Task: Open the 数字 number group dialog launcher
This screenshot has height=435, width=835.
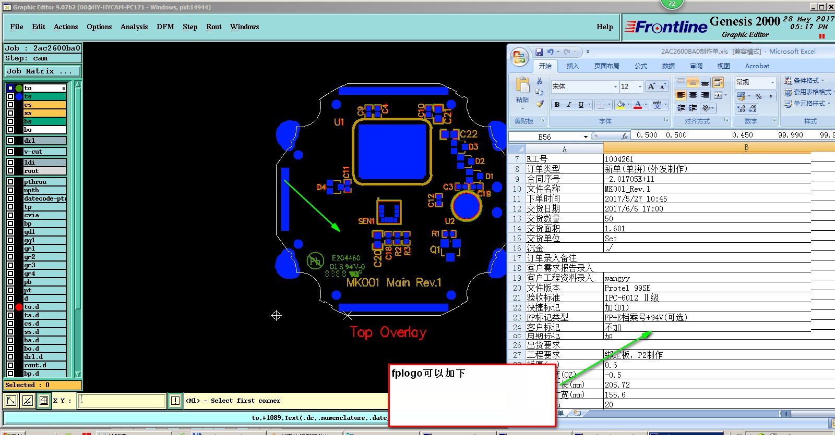Action: [773, 120]
